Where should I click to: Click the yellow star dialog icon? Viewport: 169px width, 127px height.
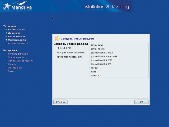(x=57, y=39)
